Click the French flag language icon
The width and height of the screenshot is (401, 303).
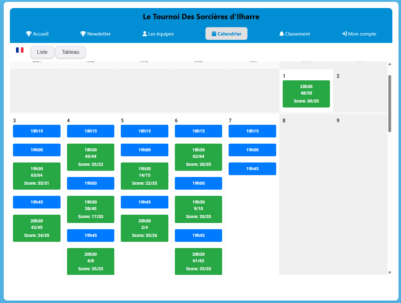(20, 50)
